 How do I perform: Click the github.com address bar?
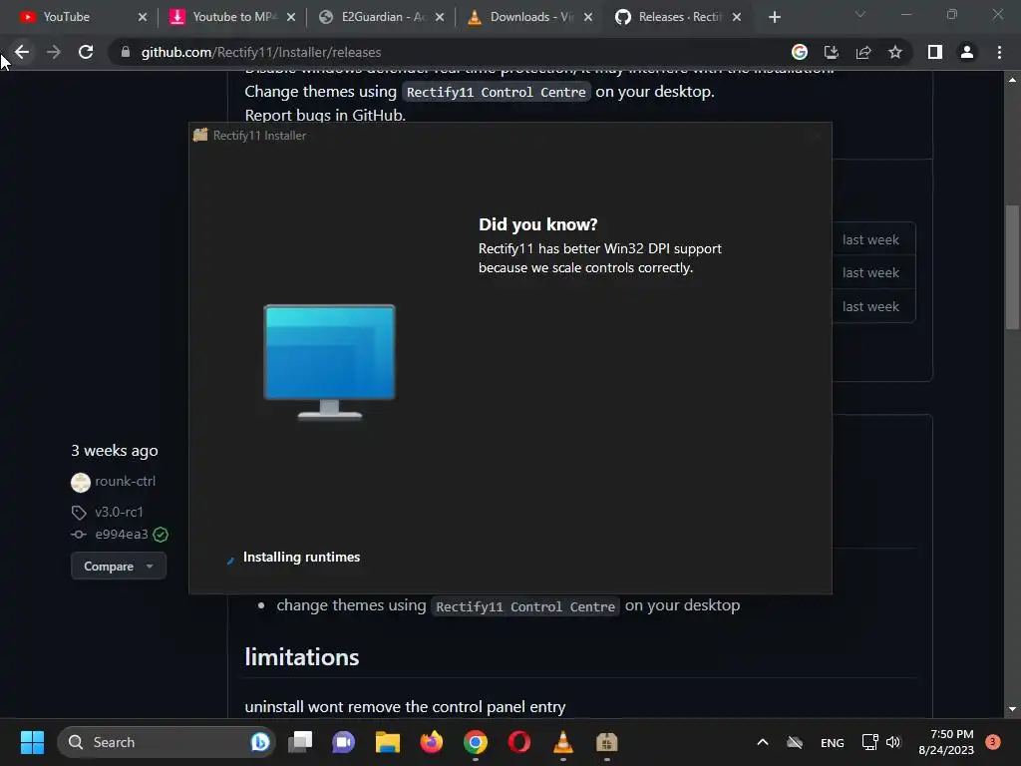pyautogui.click(x=450, y=52)
